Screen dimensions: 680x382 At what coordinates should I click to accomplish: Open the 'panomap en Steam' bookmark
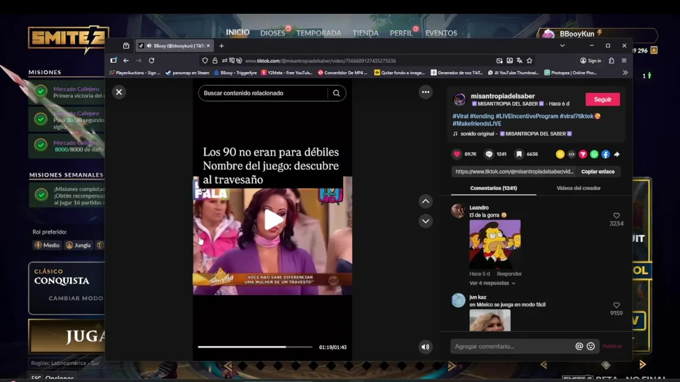point(187,73)
